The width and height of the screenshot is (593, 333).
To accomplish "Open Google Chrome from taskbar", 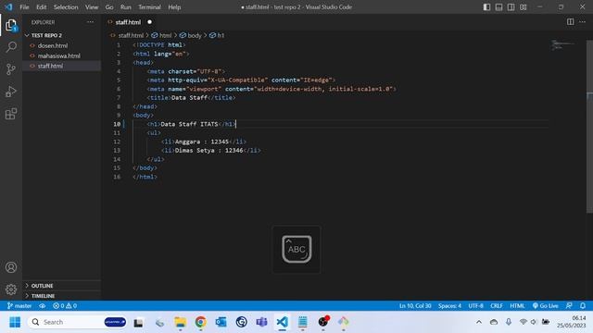I will 200,322.
